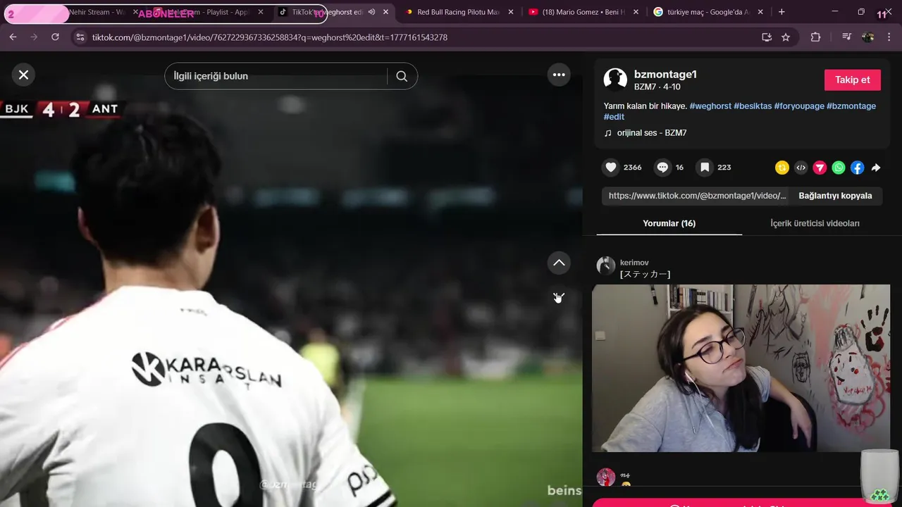Viewport: 902px width, 507px height.
Task: Go to next video with down chevron
Action: (559, 297)
